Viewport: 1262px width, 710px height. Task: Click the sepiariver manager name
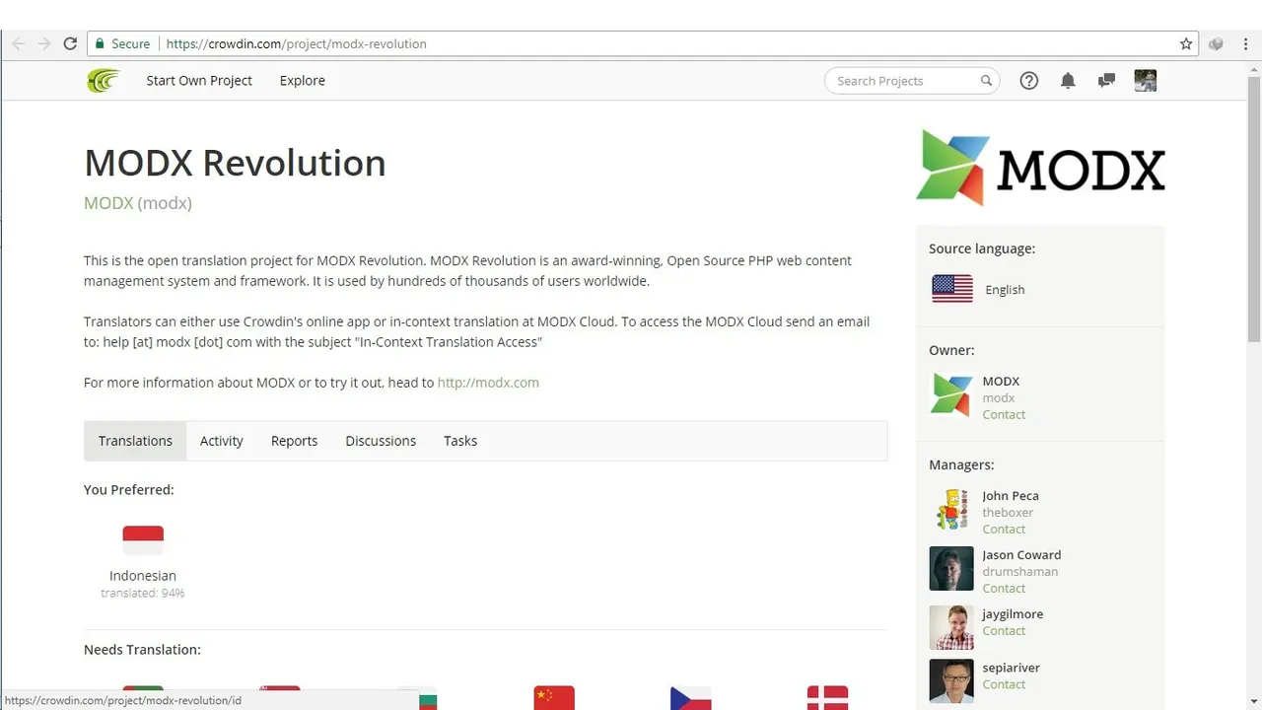1011,668
